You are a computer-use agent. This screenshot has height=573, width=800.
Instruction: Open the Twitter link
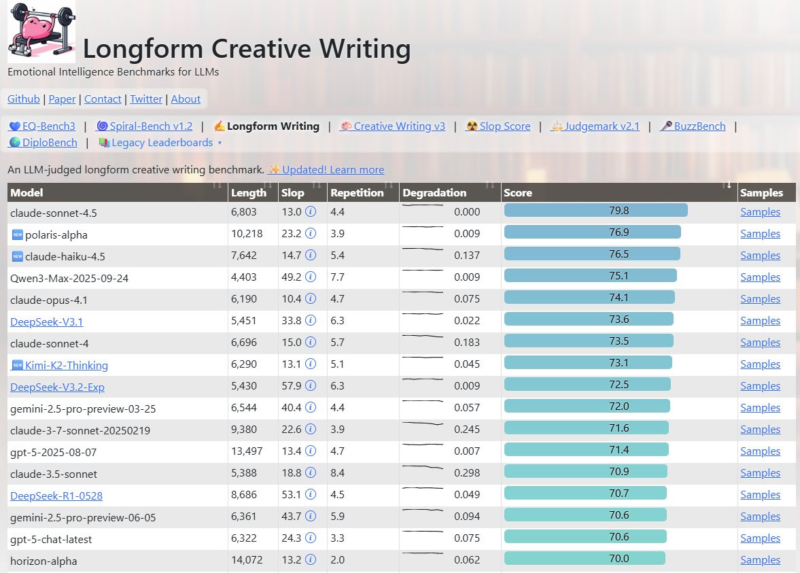[146, 99]
